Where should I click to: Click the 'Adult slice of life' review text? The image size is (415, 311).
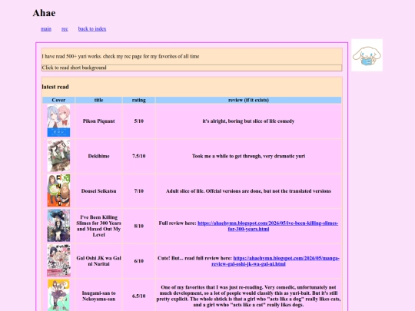tap(248, 191)
